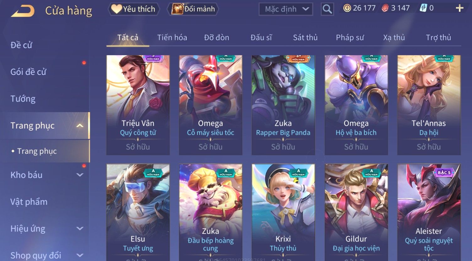Open Tướng in the sidebar

point(23,99)
